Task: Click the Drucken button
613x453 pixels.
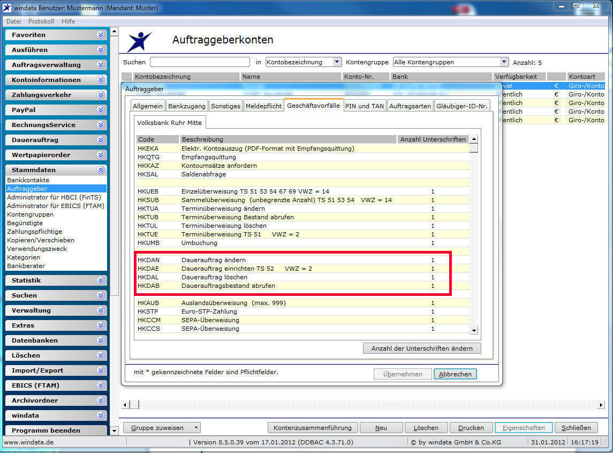Action: [471, 428]
